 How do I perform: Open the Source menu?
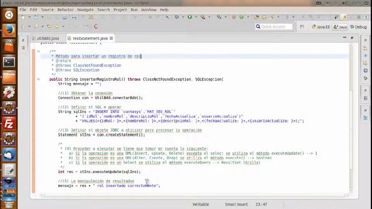tap(48, 10)
